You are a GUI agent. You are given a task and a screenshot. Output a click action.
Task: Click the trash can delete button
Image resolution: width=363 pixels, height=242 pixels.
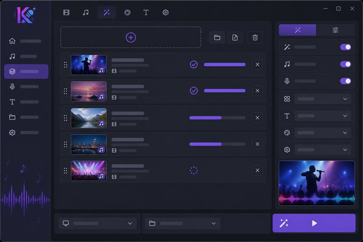click(x=255, y=38)
